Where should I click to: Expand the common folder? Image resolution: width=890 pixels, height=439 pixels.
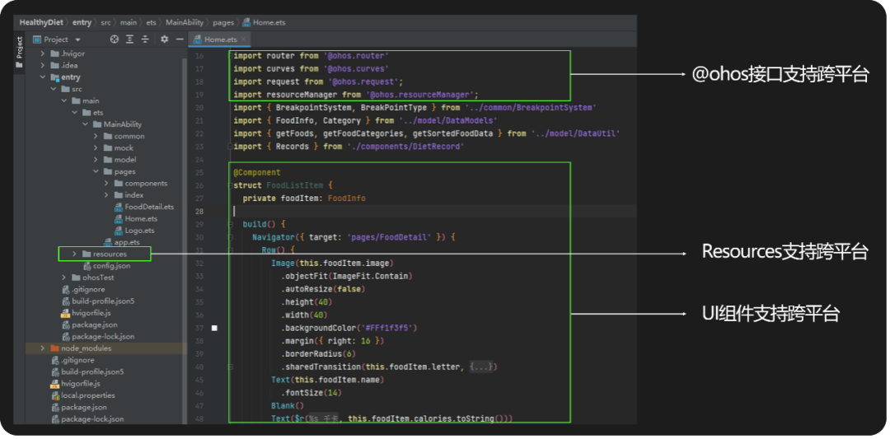[96, 136]
